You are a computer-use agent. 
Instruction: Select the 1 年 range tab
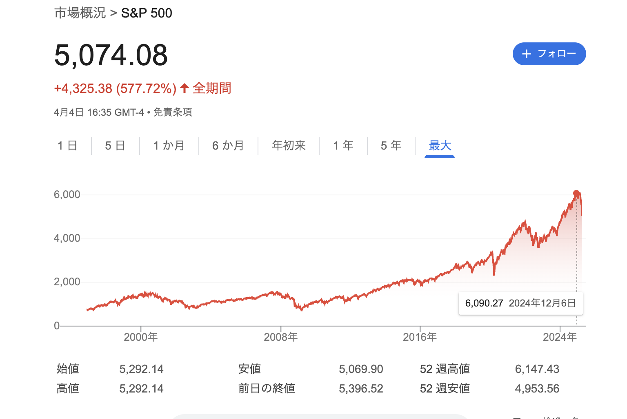click(x=343, y=146)
